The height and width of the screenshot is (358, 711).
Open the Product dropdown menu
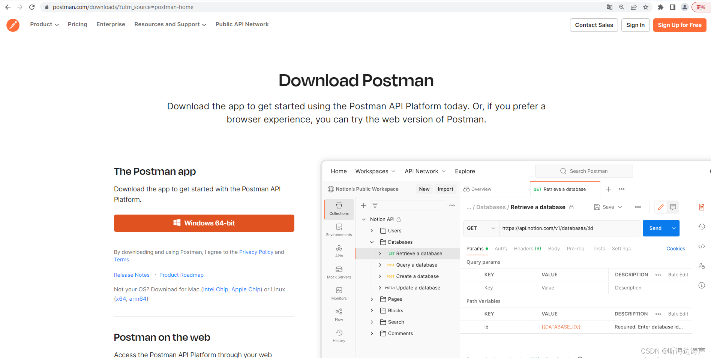(x=44, y=24)
